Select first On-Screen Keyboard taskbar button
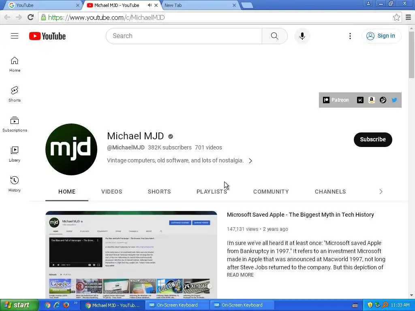Image resolution: width=415 pixels, height=311 pixels. pyautogui.click(x=177, y=305)
